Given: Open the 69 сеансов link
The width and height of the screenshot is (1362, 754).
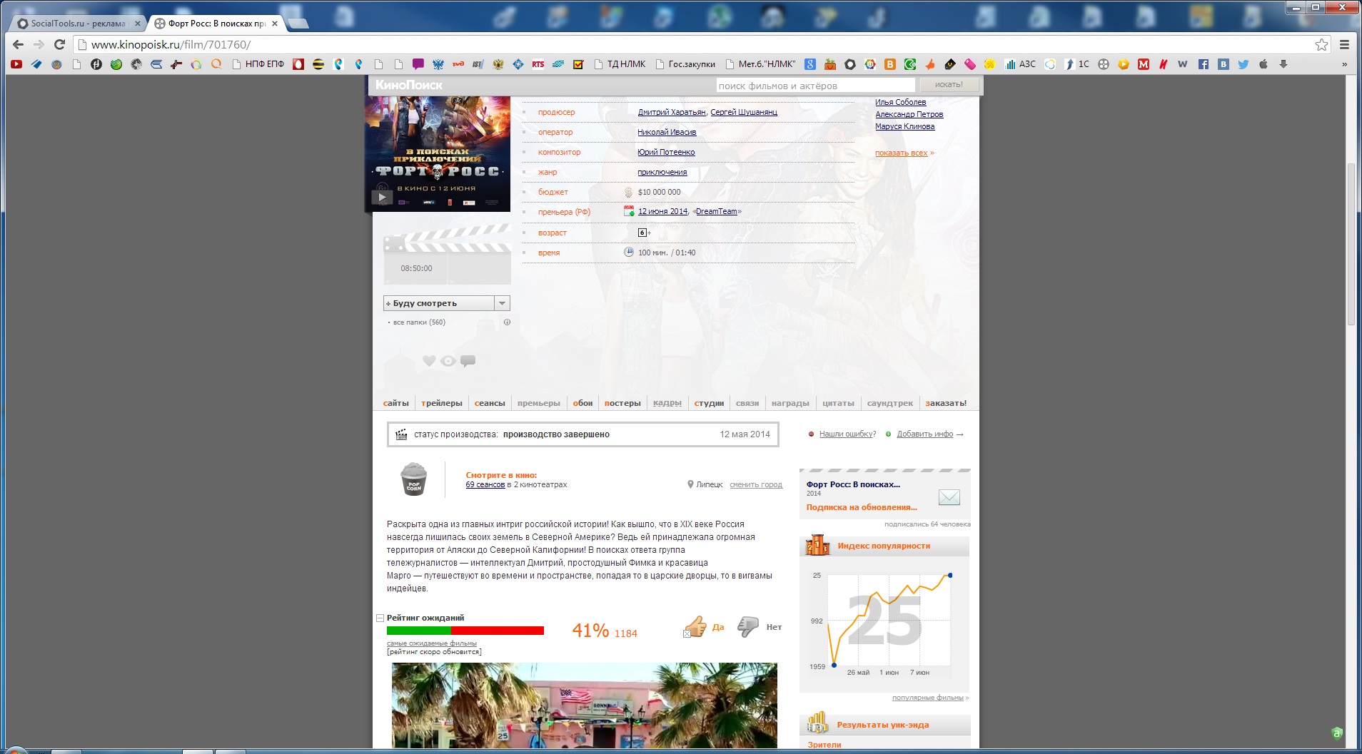Looking at the screenshot, I should [485, 485].
